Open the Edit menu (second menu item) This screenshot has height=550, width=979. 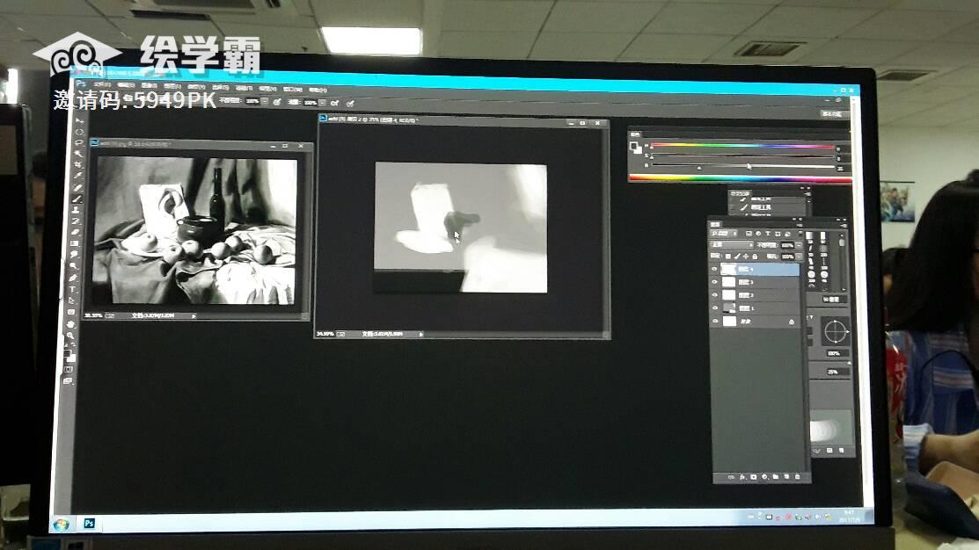126,85
